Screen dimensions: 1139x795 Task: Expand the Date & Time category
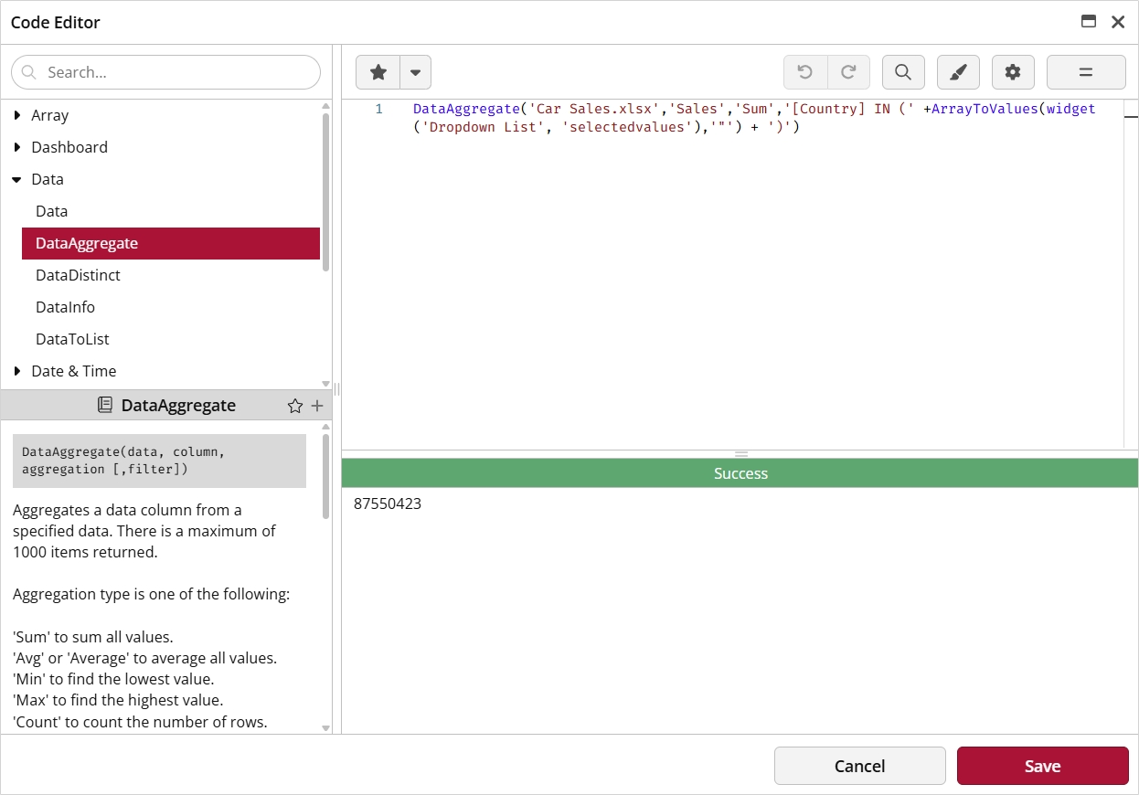pyautogui.click(x=17, y=371)
